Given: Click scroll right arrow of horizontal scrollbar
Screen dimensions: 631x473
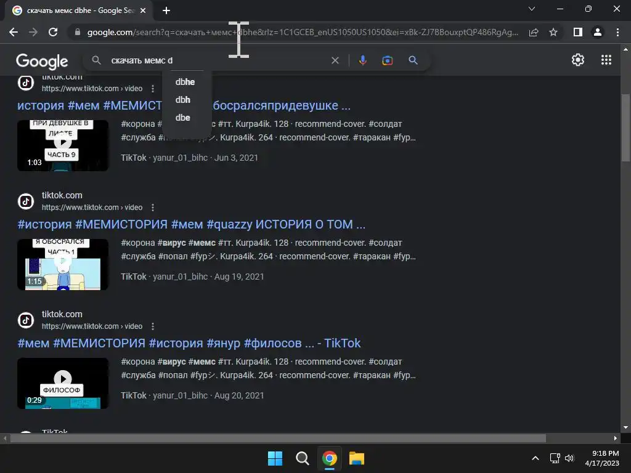Looking at the screenshot, I should pyautogui.click(x=616, y=438).
